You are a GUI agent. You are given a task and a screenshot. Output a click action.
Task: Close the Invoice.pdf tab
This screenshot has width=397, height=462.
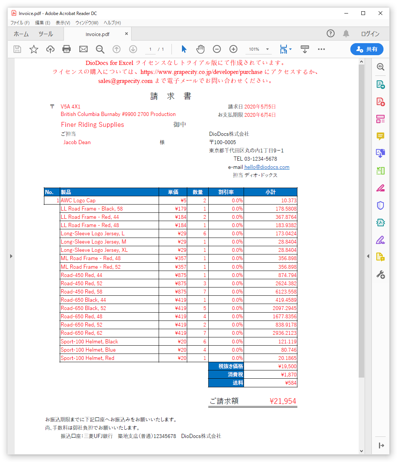[127, 33]
